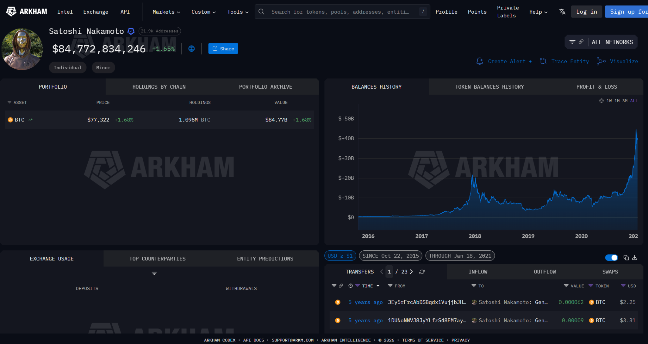Click the globe icon beside the portfolio value
648x344 pixels.
pyautogui.click(x=191, y=49)
